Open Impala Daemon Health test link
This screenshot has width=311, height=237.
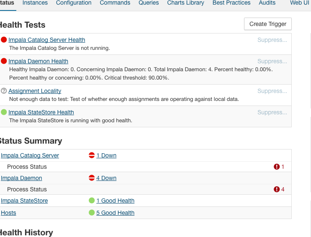tap(38, 61)
